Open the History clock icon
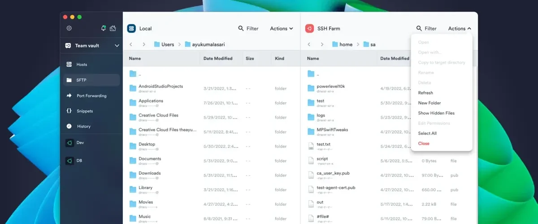 [x=69, y=126]
